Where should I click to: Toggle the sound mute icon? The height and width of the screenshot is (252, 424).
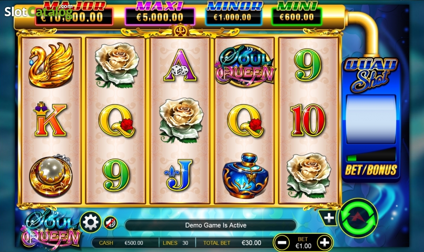111,223
